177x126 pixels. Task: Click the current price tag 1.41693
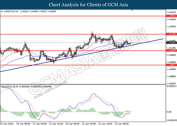pyautogui.click(x=170, y=43)
